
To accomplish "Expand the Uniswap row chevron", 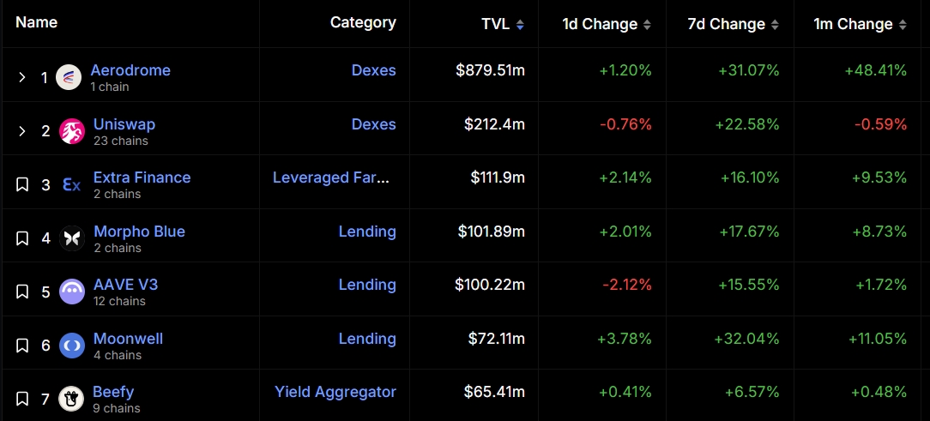I will [22, 131].
